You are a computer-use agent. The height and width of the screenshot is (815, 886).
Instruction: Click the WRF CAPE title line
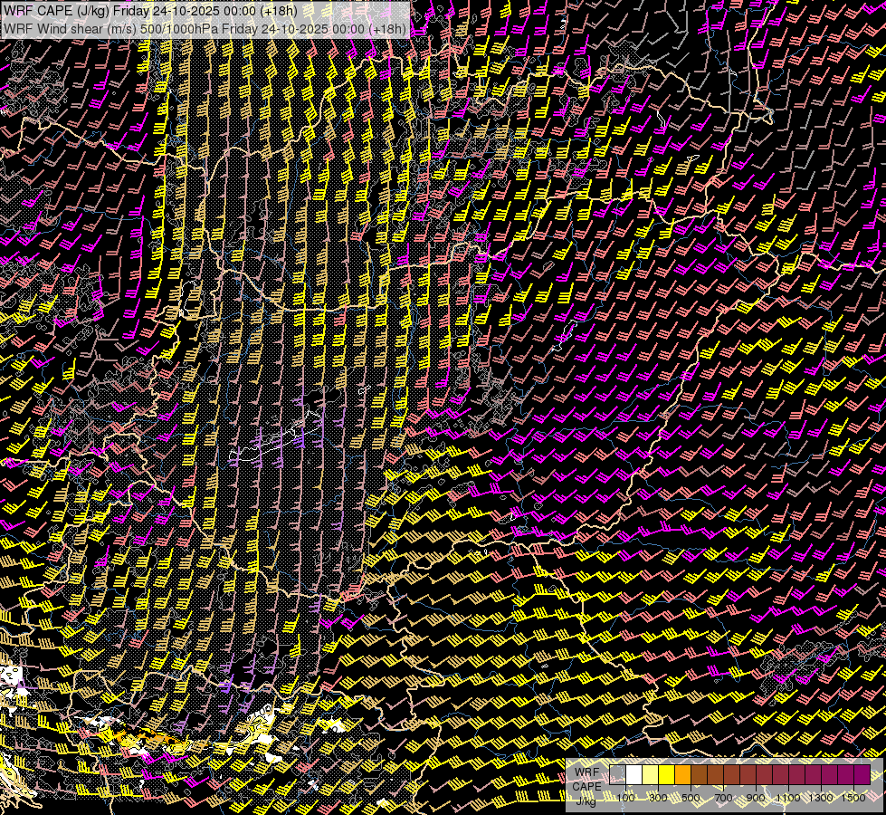(x=150, y=10)
